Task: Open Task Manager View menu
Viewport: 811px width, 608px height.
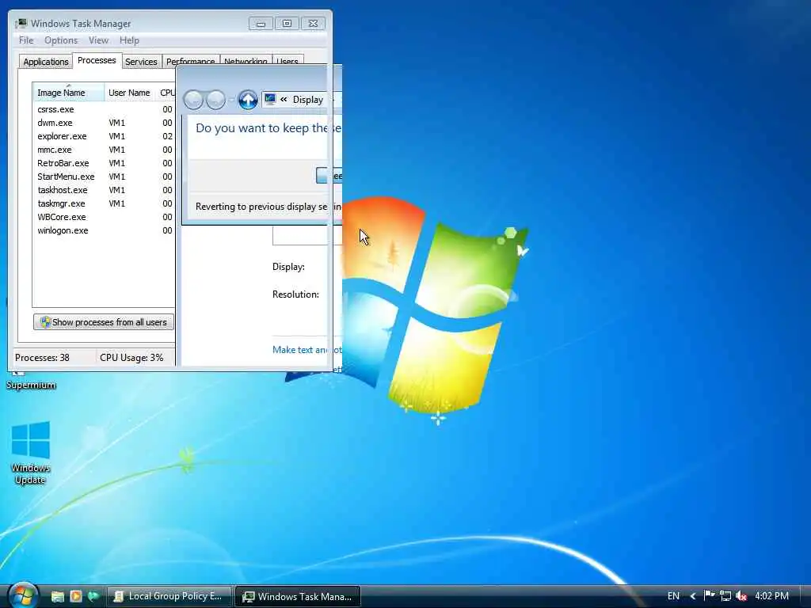Action: 98,40
